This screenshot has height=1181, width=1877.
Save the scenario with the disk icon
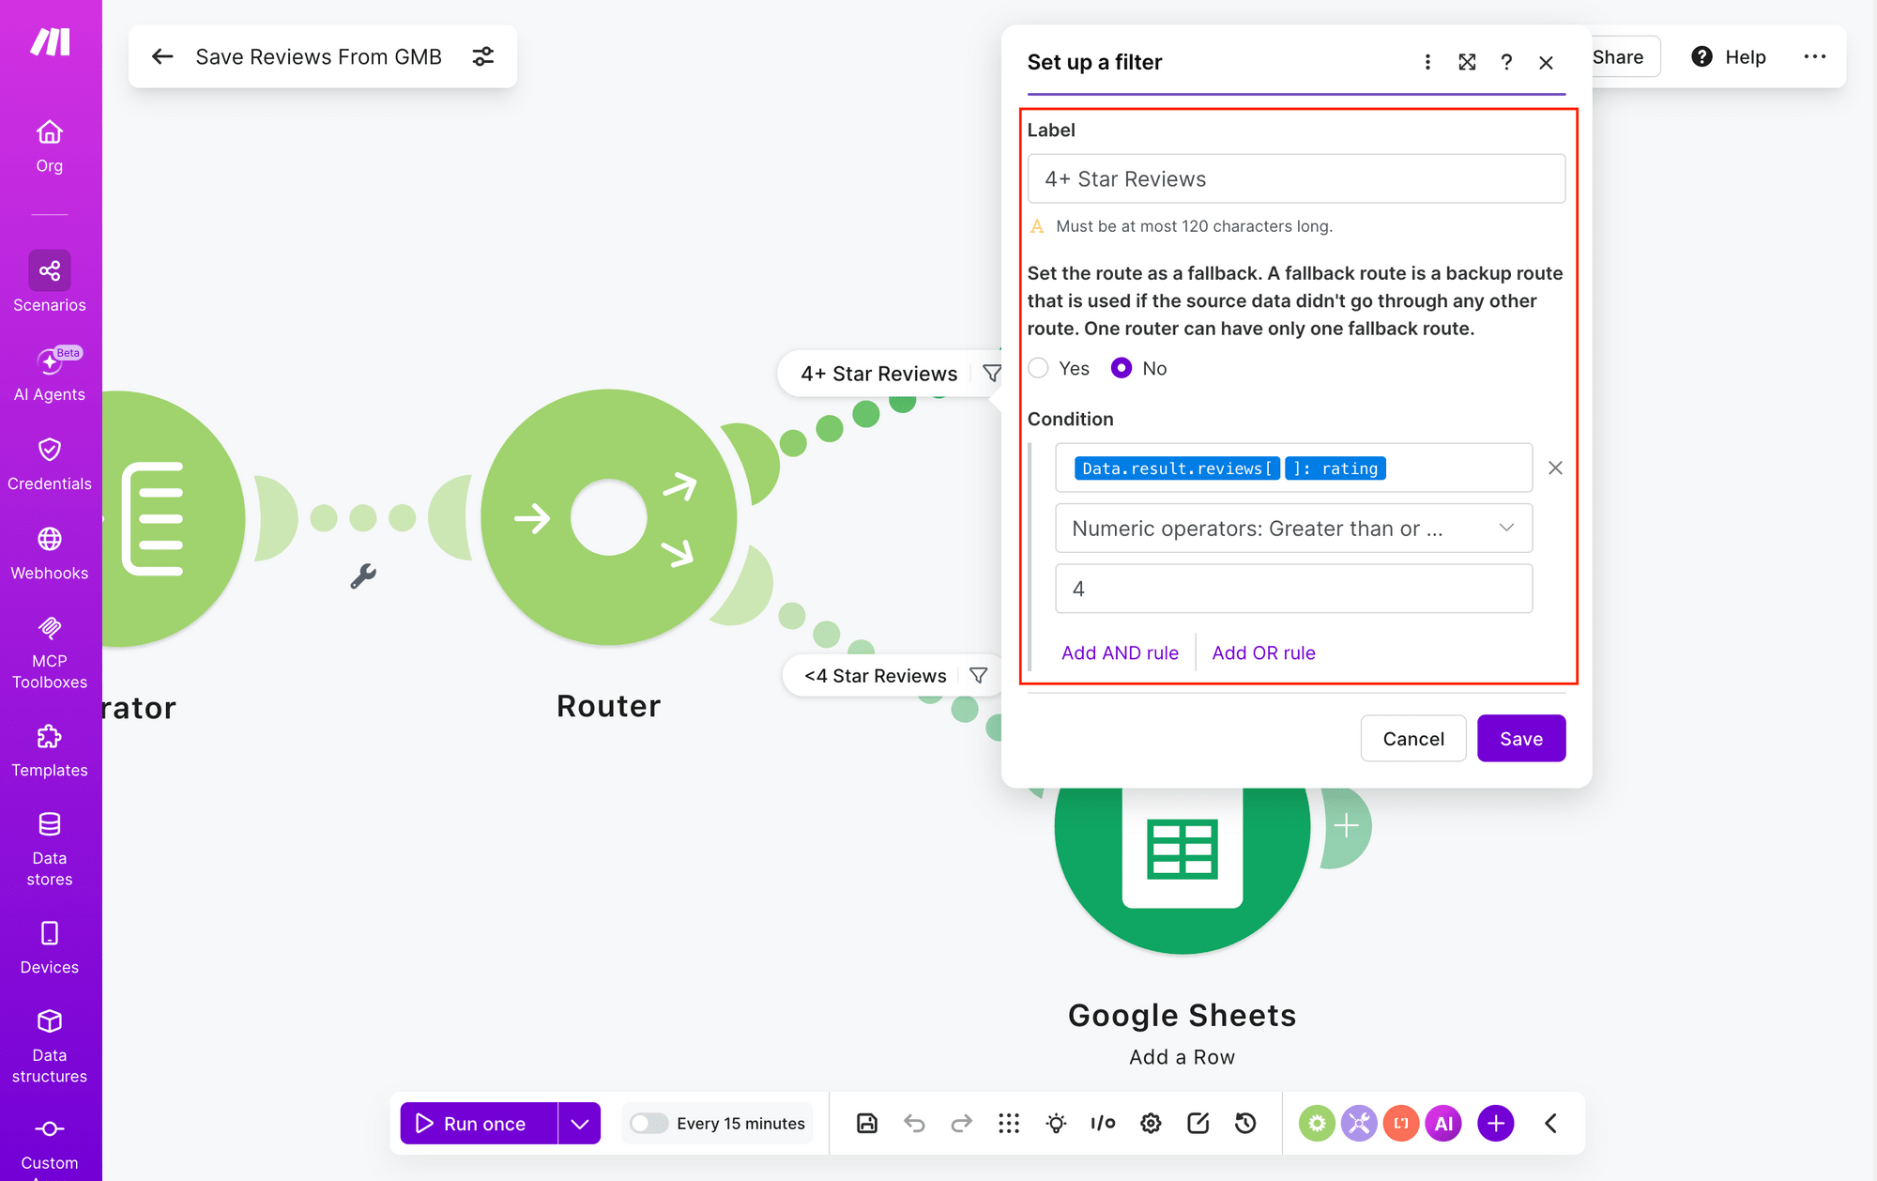pyautogui.click(x=867, y=1123)
